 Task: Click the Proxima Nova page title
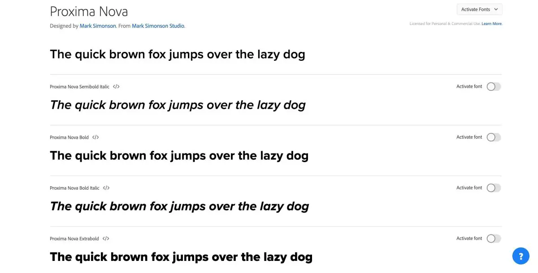(89, 11)
